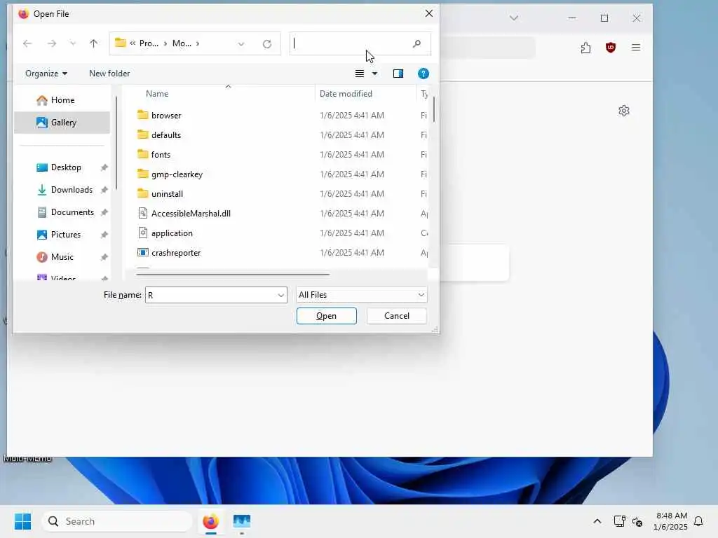Image resolution: width=718 pixels, height=538 pixels.
Task: Expand the File name history dropdown
Action: click(x=281, y=295)
